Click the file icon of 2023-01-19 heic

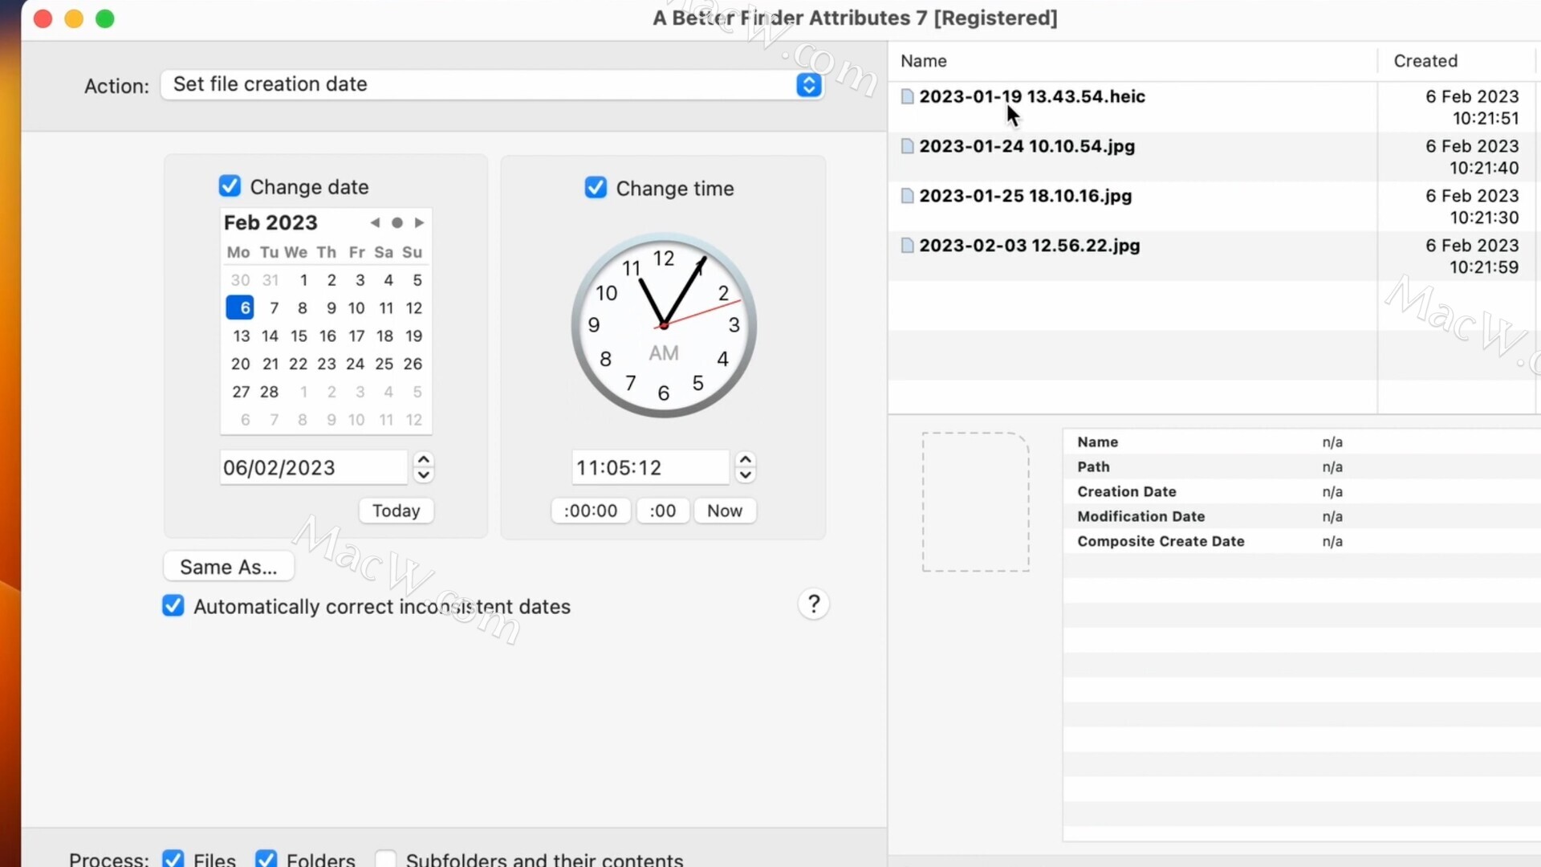(x=908, y=96)
